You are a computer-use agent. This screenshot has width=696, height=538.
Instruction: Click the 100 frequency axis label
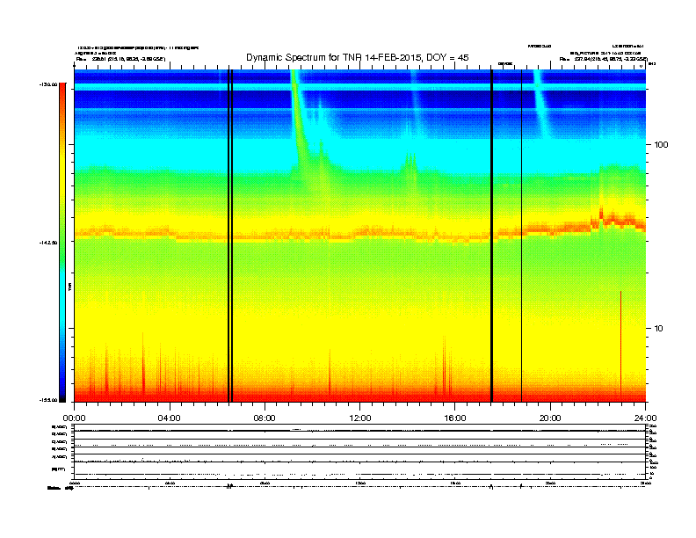pos(661,145)
